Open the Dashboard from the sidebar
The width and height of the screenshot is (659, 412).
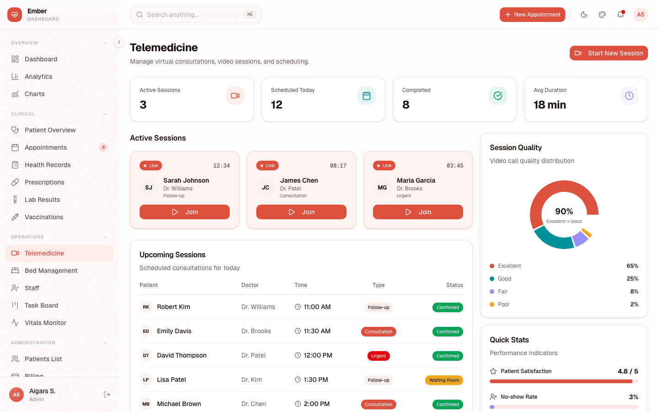coord(41,59)
